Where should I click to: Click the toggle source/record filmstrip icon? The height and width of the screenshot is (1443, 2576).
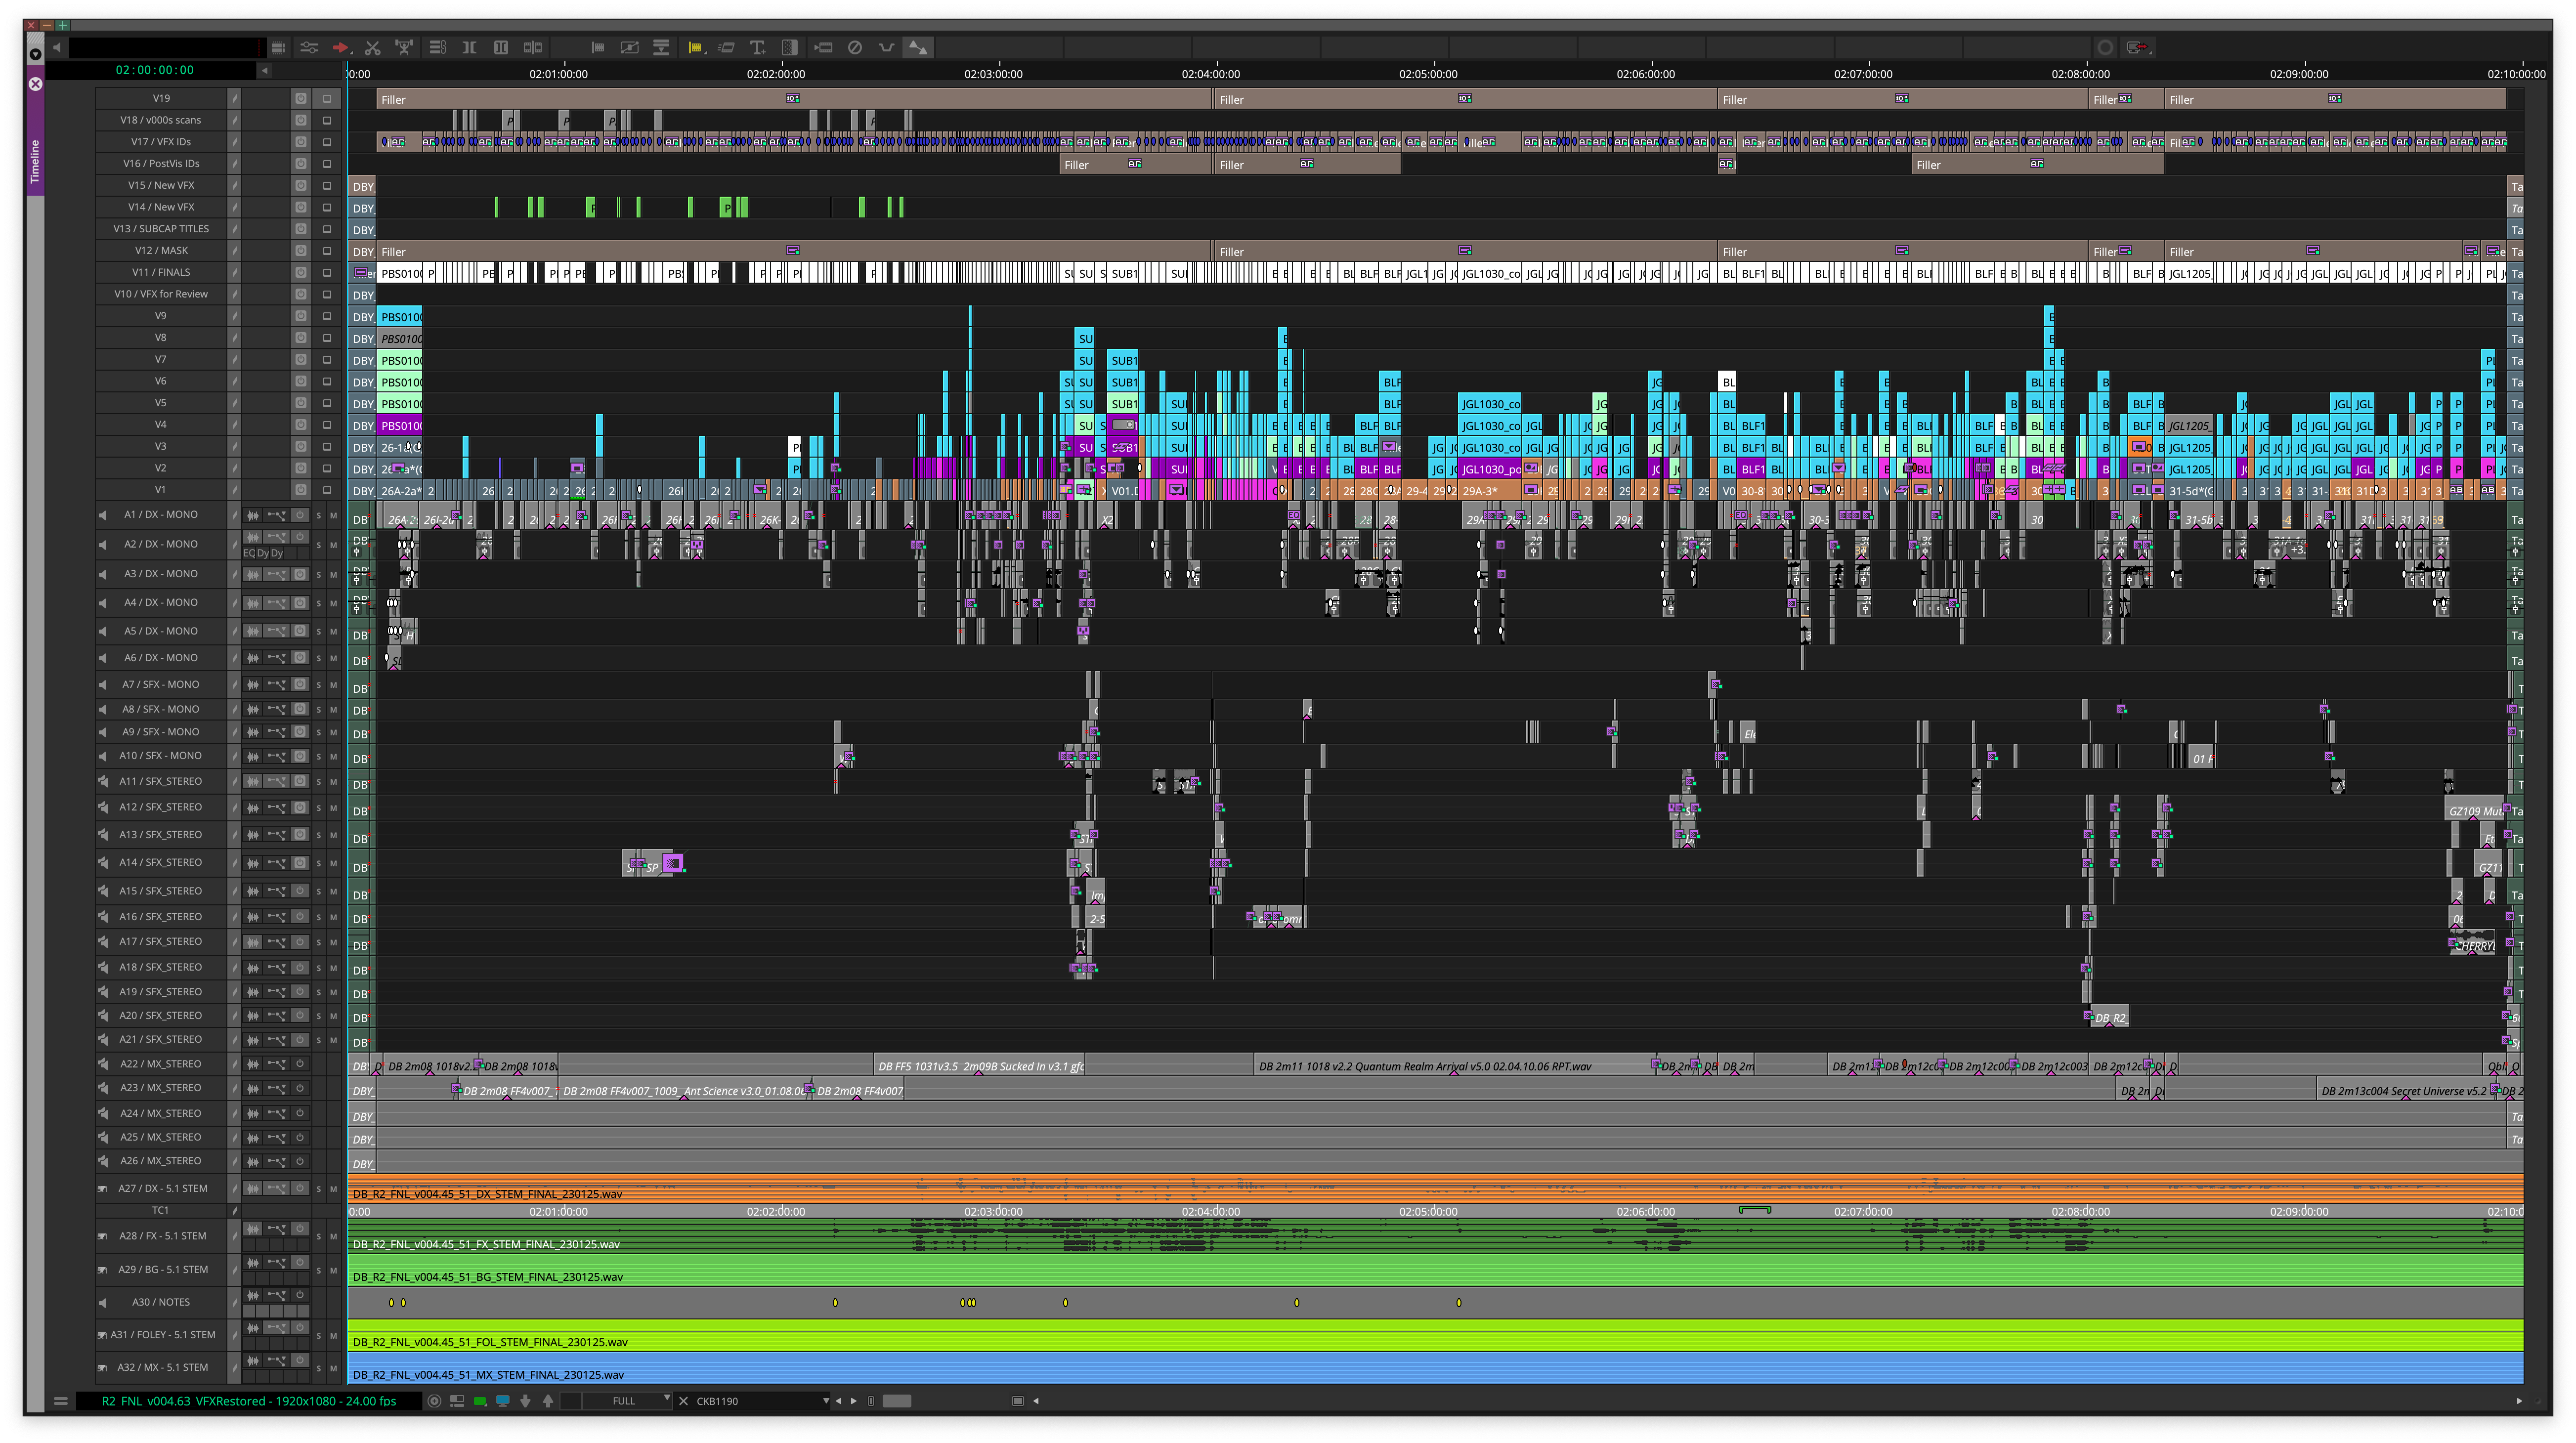point(278,47)
